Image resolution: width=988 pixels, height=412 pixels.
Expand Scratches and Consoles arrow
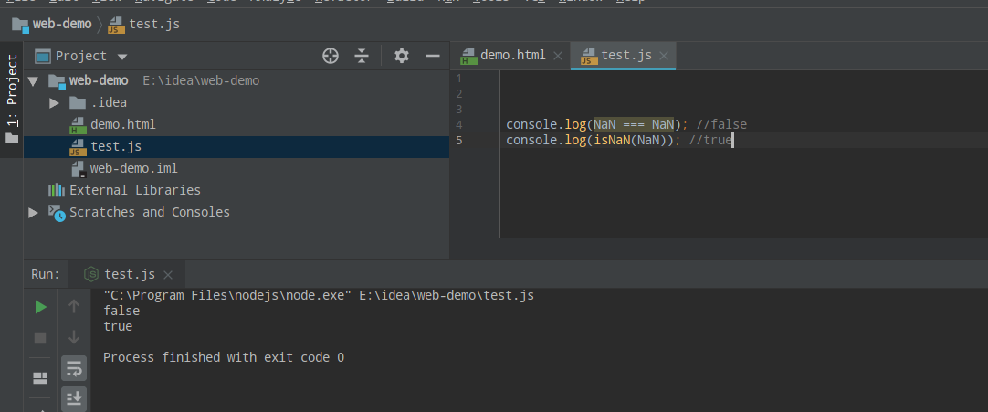tap(34, 213)
